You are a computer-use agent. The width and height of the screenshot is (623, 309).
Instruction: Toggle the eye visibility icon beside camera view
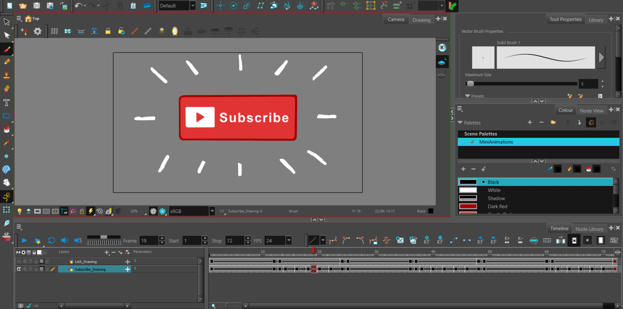[442, 48]
